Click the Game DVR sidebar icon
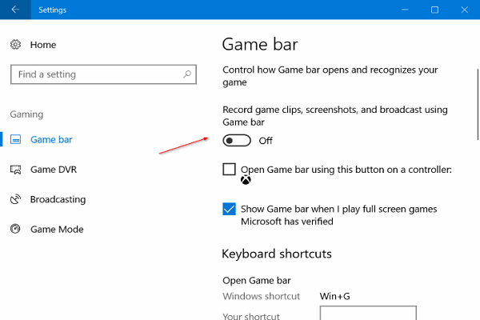This screenshot has width=480, height=320. (x=16, y=170)
